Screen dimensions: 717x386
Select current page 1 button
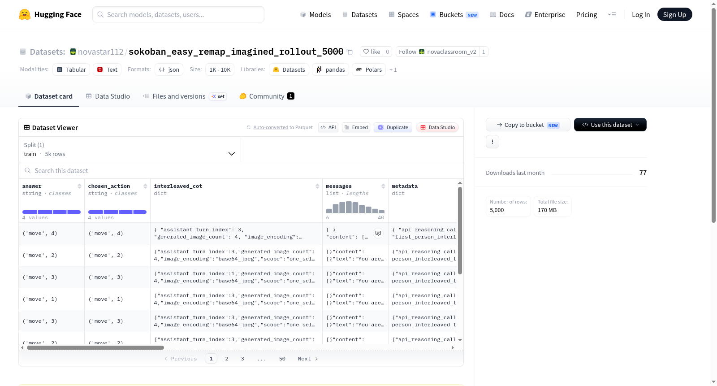pos(211,359)
